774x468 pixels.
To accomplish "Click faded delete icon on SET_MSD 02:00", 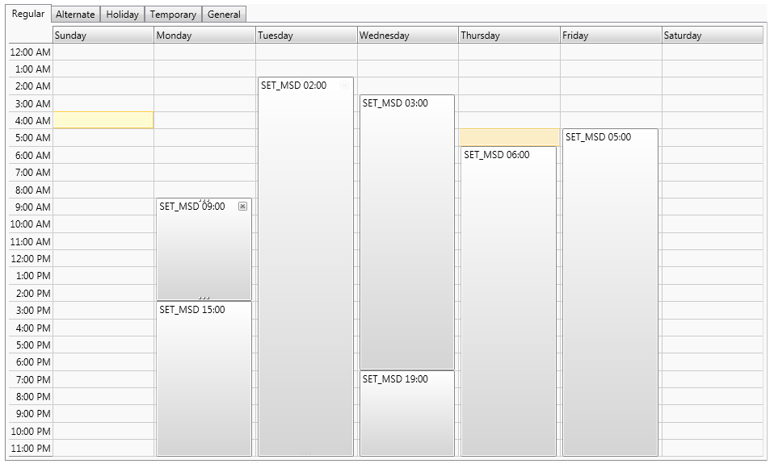I will 345,86.
